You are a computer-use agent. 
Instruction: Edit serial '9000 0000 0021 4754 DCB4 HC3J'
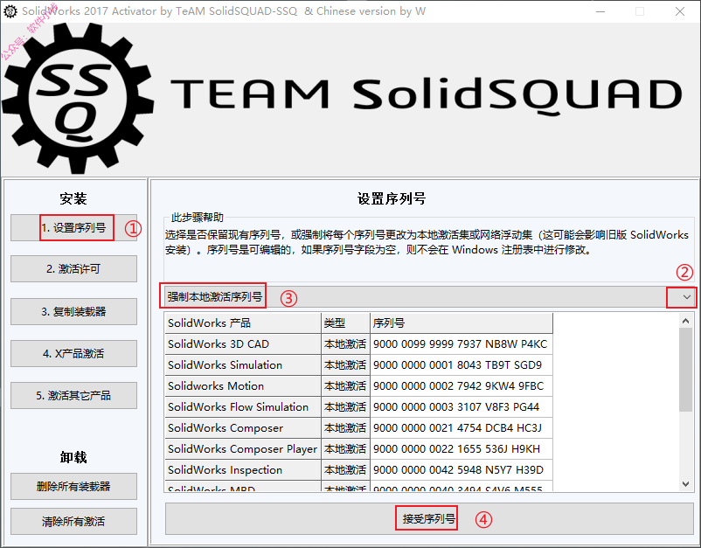[462, 428]
